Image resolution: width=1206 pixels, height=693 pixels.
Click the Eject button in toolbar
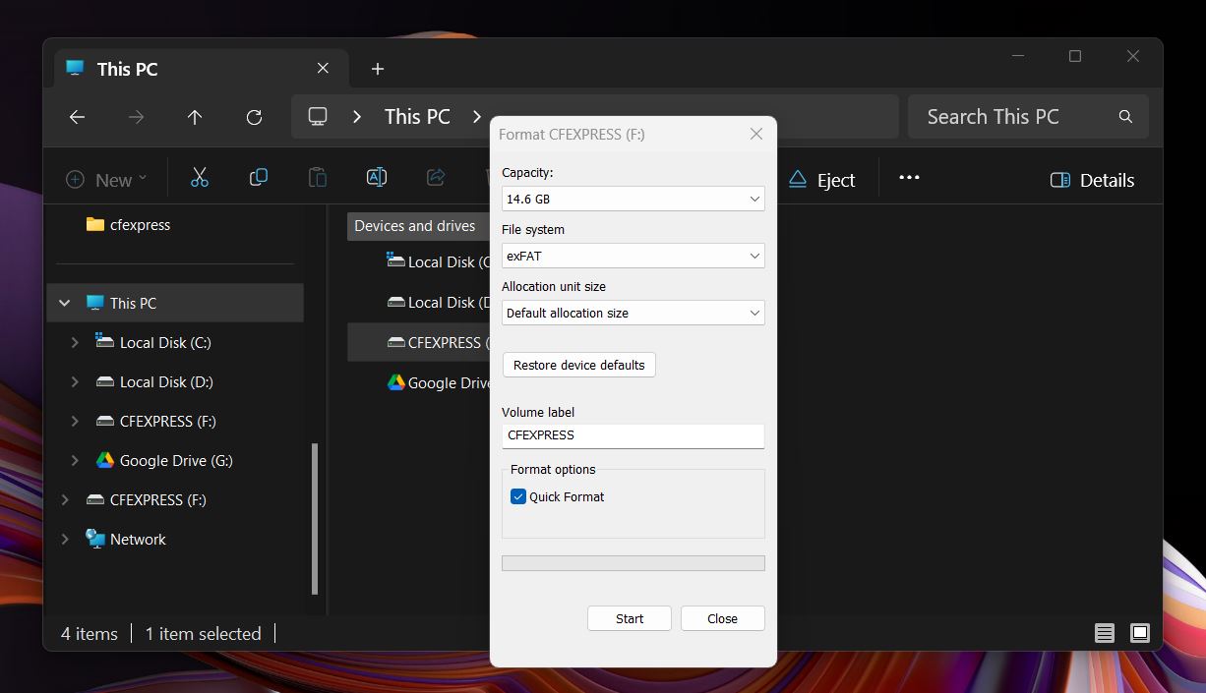point(822,180)
